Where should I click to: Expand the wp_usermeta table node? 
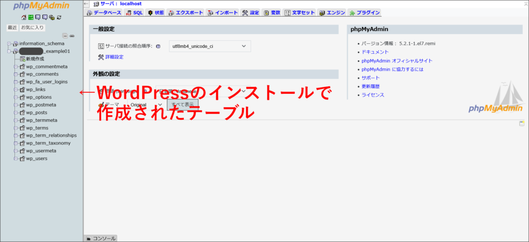coord(16,151)
